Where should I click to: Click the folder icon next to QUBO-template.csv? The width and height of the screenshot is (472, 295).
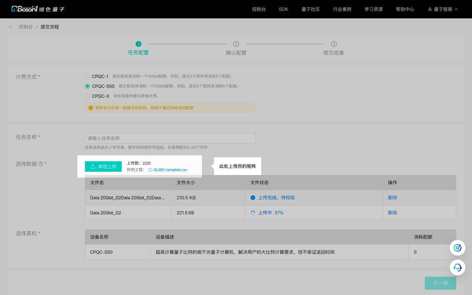pyautogui.click(x=150, y=170)
